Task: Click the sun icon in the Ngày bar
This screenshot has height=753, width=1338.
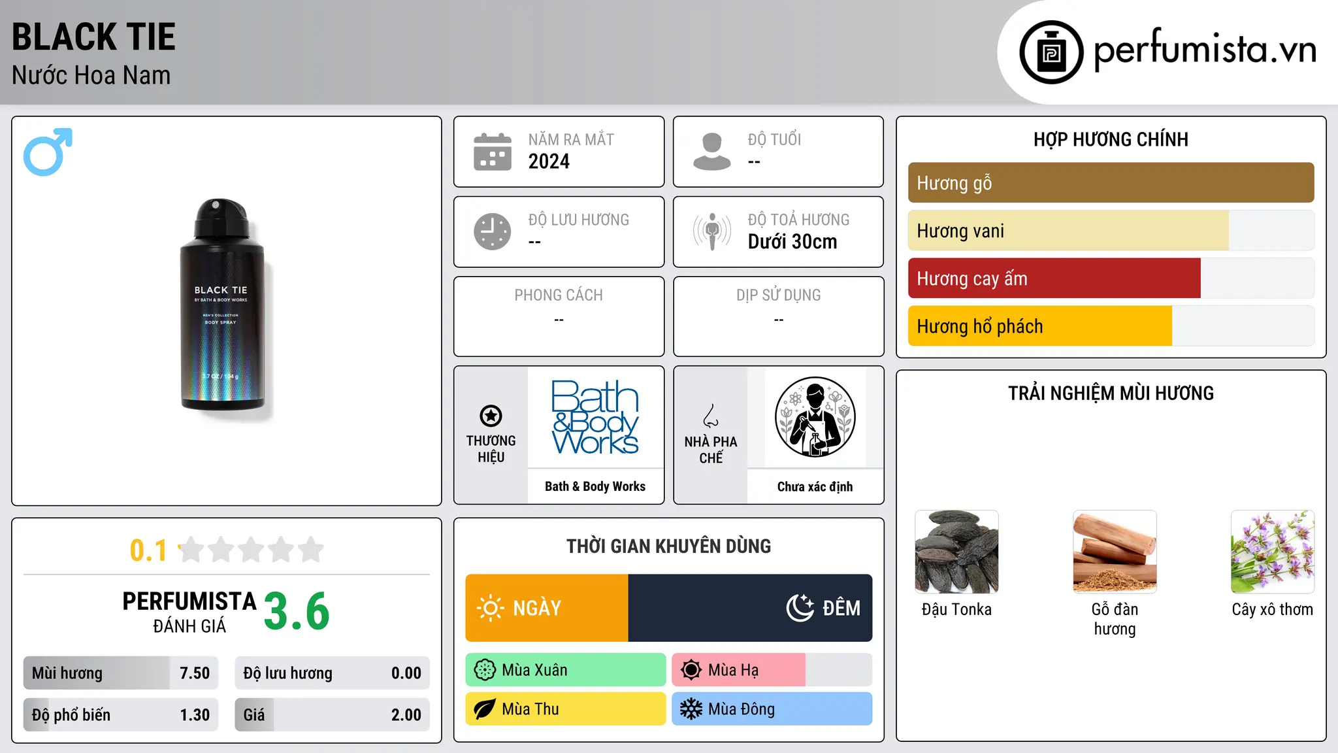Action: pyautogui.click(x=490, y=608)
